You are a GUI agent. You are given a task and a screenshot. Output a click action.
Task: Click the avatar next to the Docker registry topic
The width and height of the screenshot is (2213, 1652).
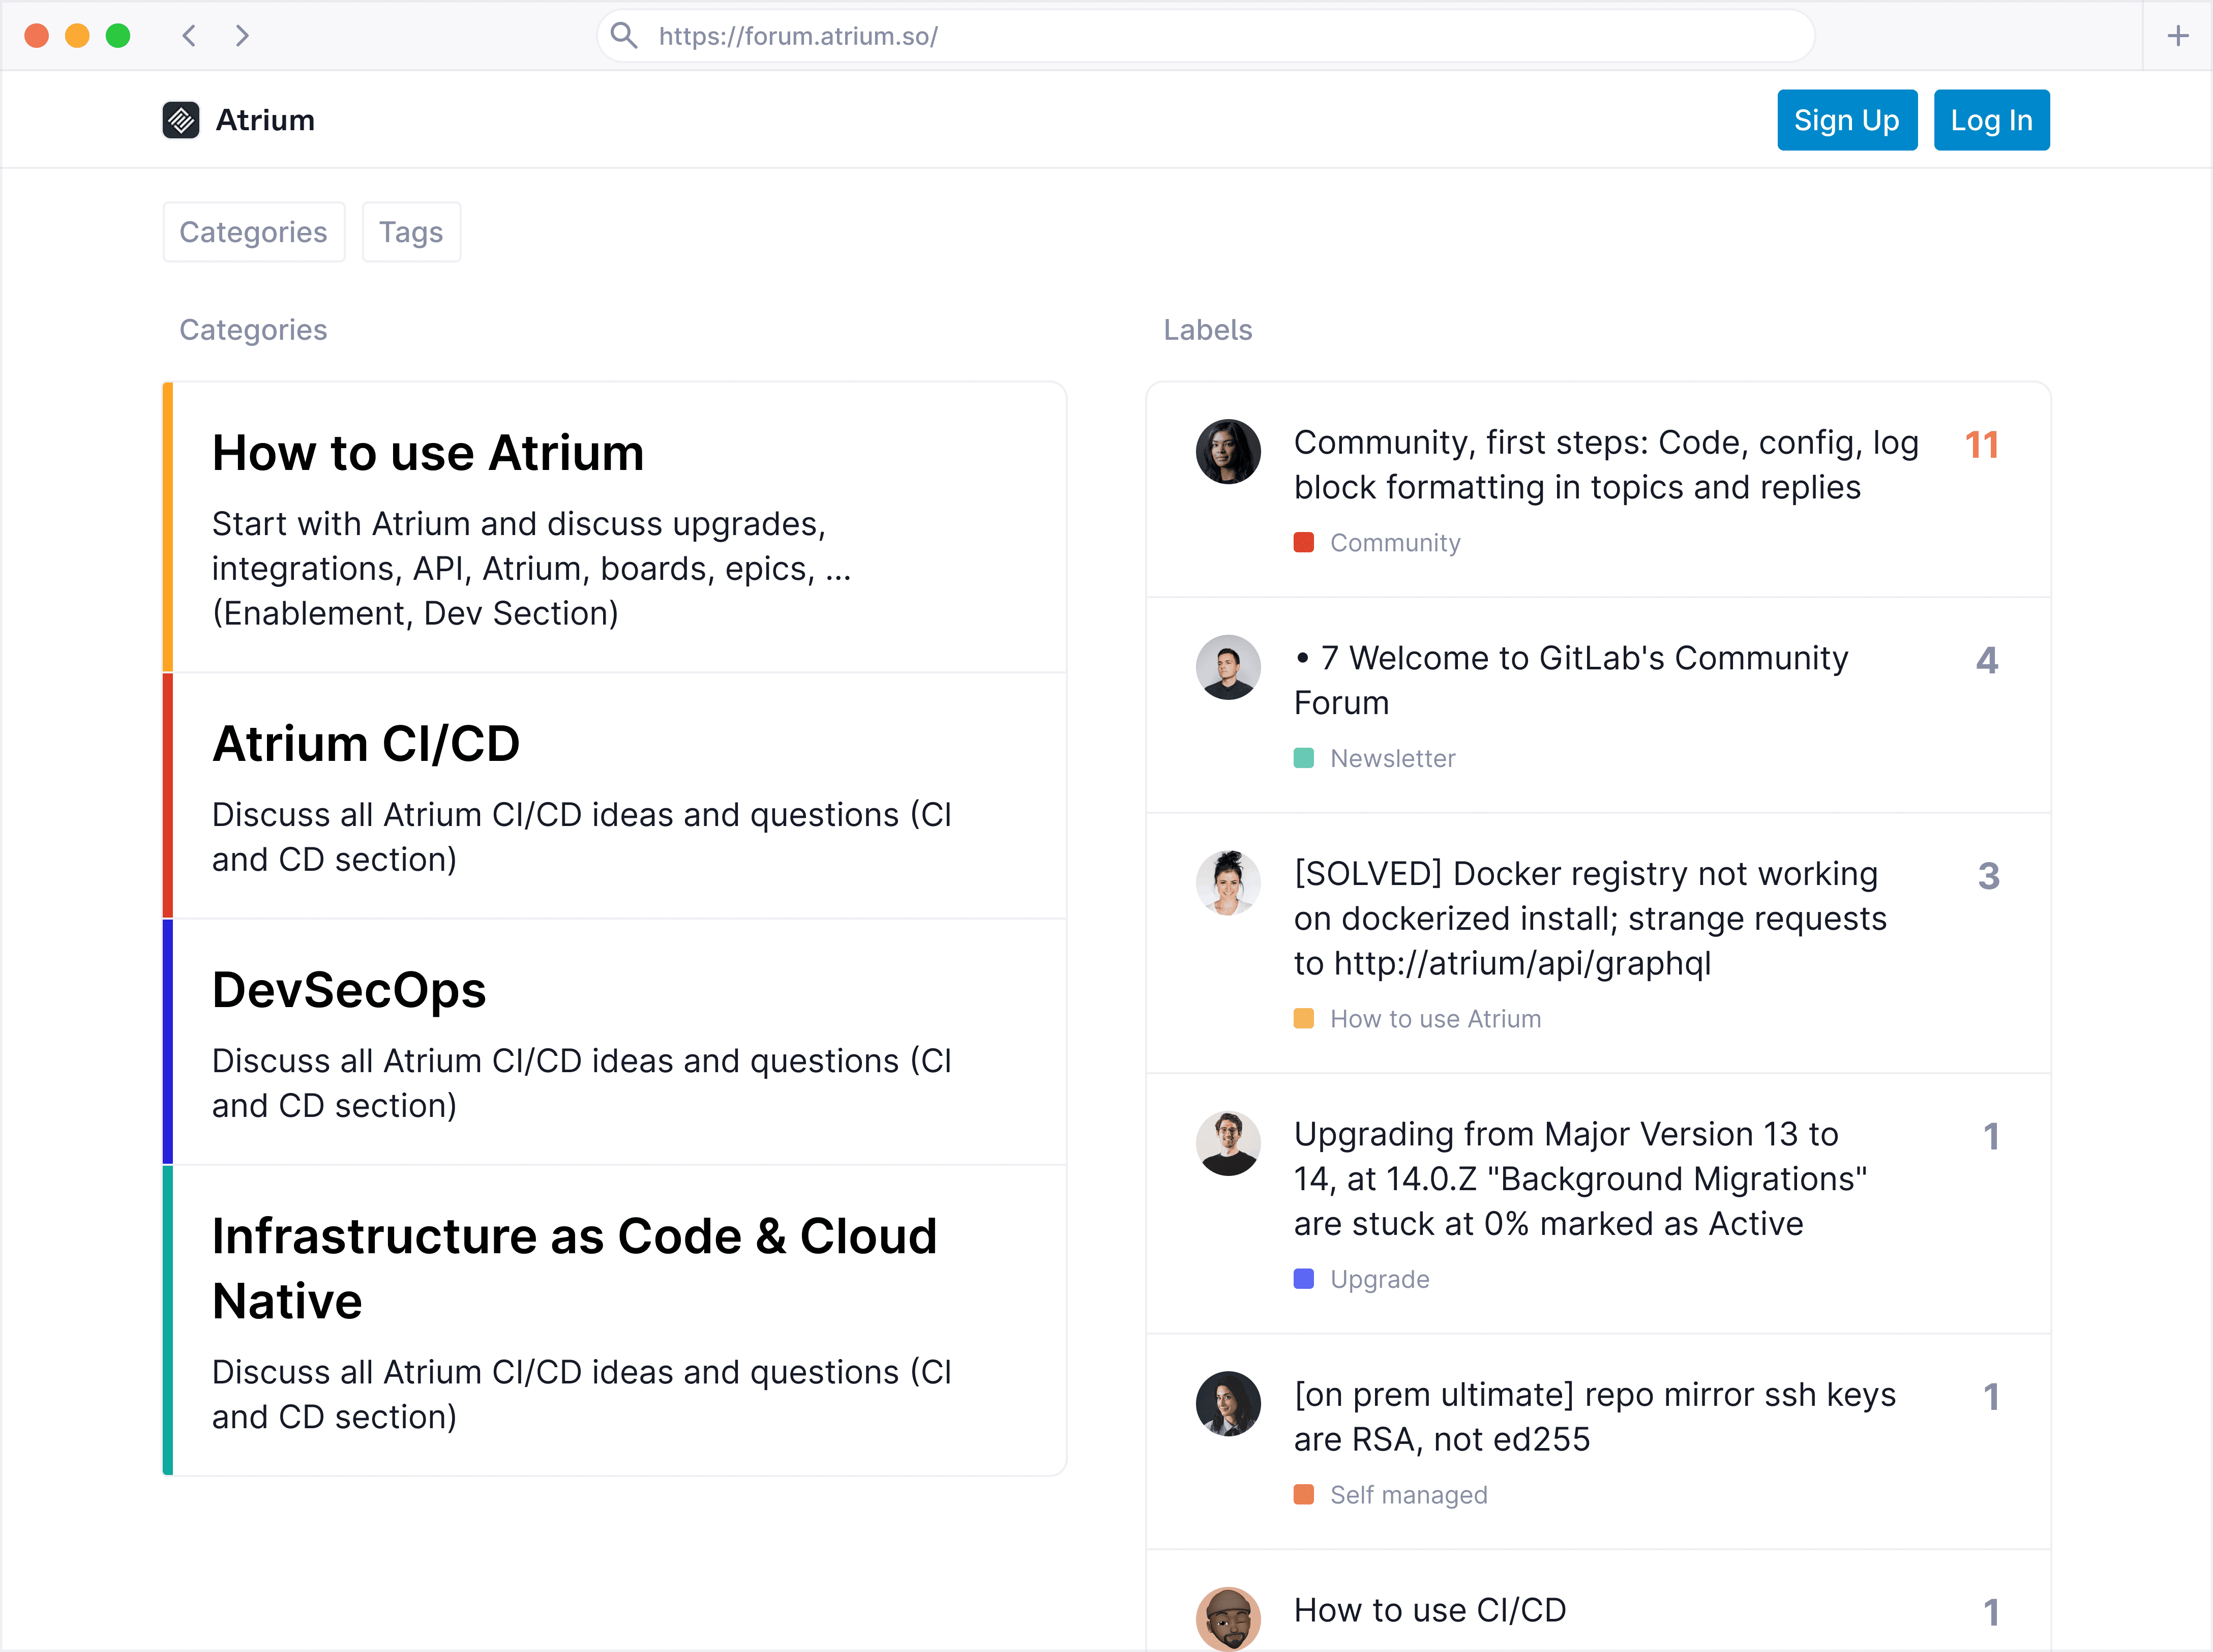[1229, 883]
